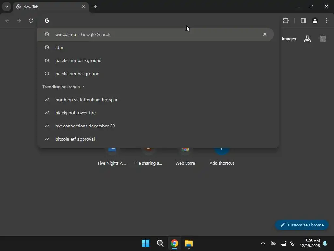Close the New Tab tab
The width and height of the screenshot is (334, 251).
coord(83,7)
